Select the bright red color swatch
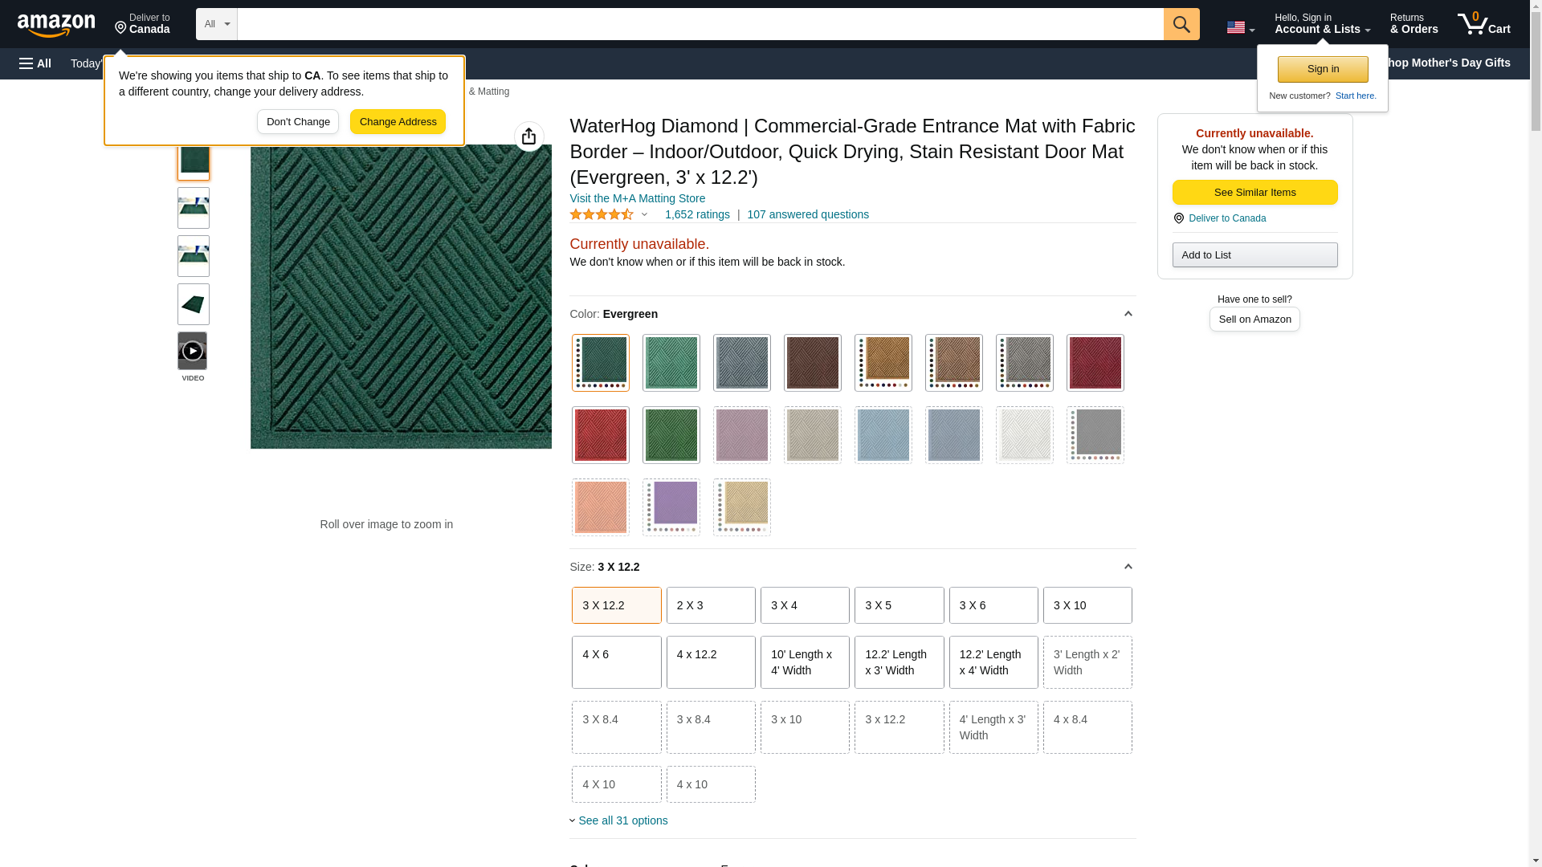Image resolution: width=1542 pixels, height=867 pixels. pos(600,435)
